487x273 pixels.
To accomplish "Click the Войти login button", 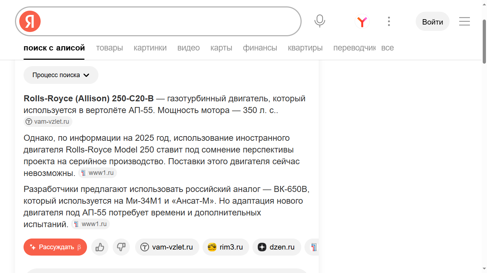I will tap(432, 22).
